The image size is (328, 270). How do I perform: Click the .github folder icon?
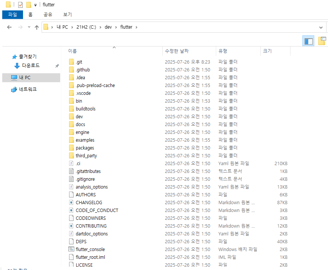[x=71, y=70]
